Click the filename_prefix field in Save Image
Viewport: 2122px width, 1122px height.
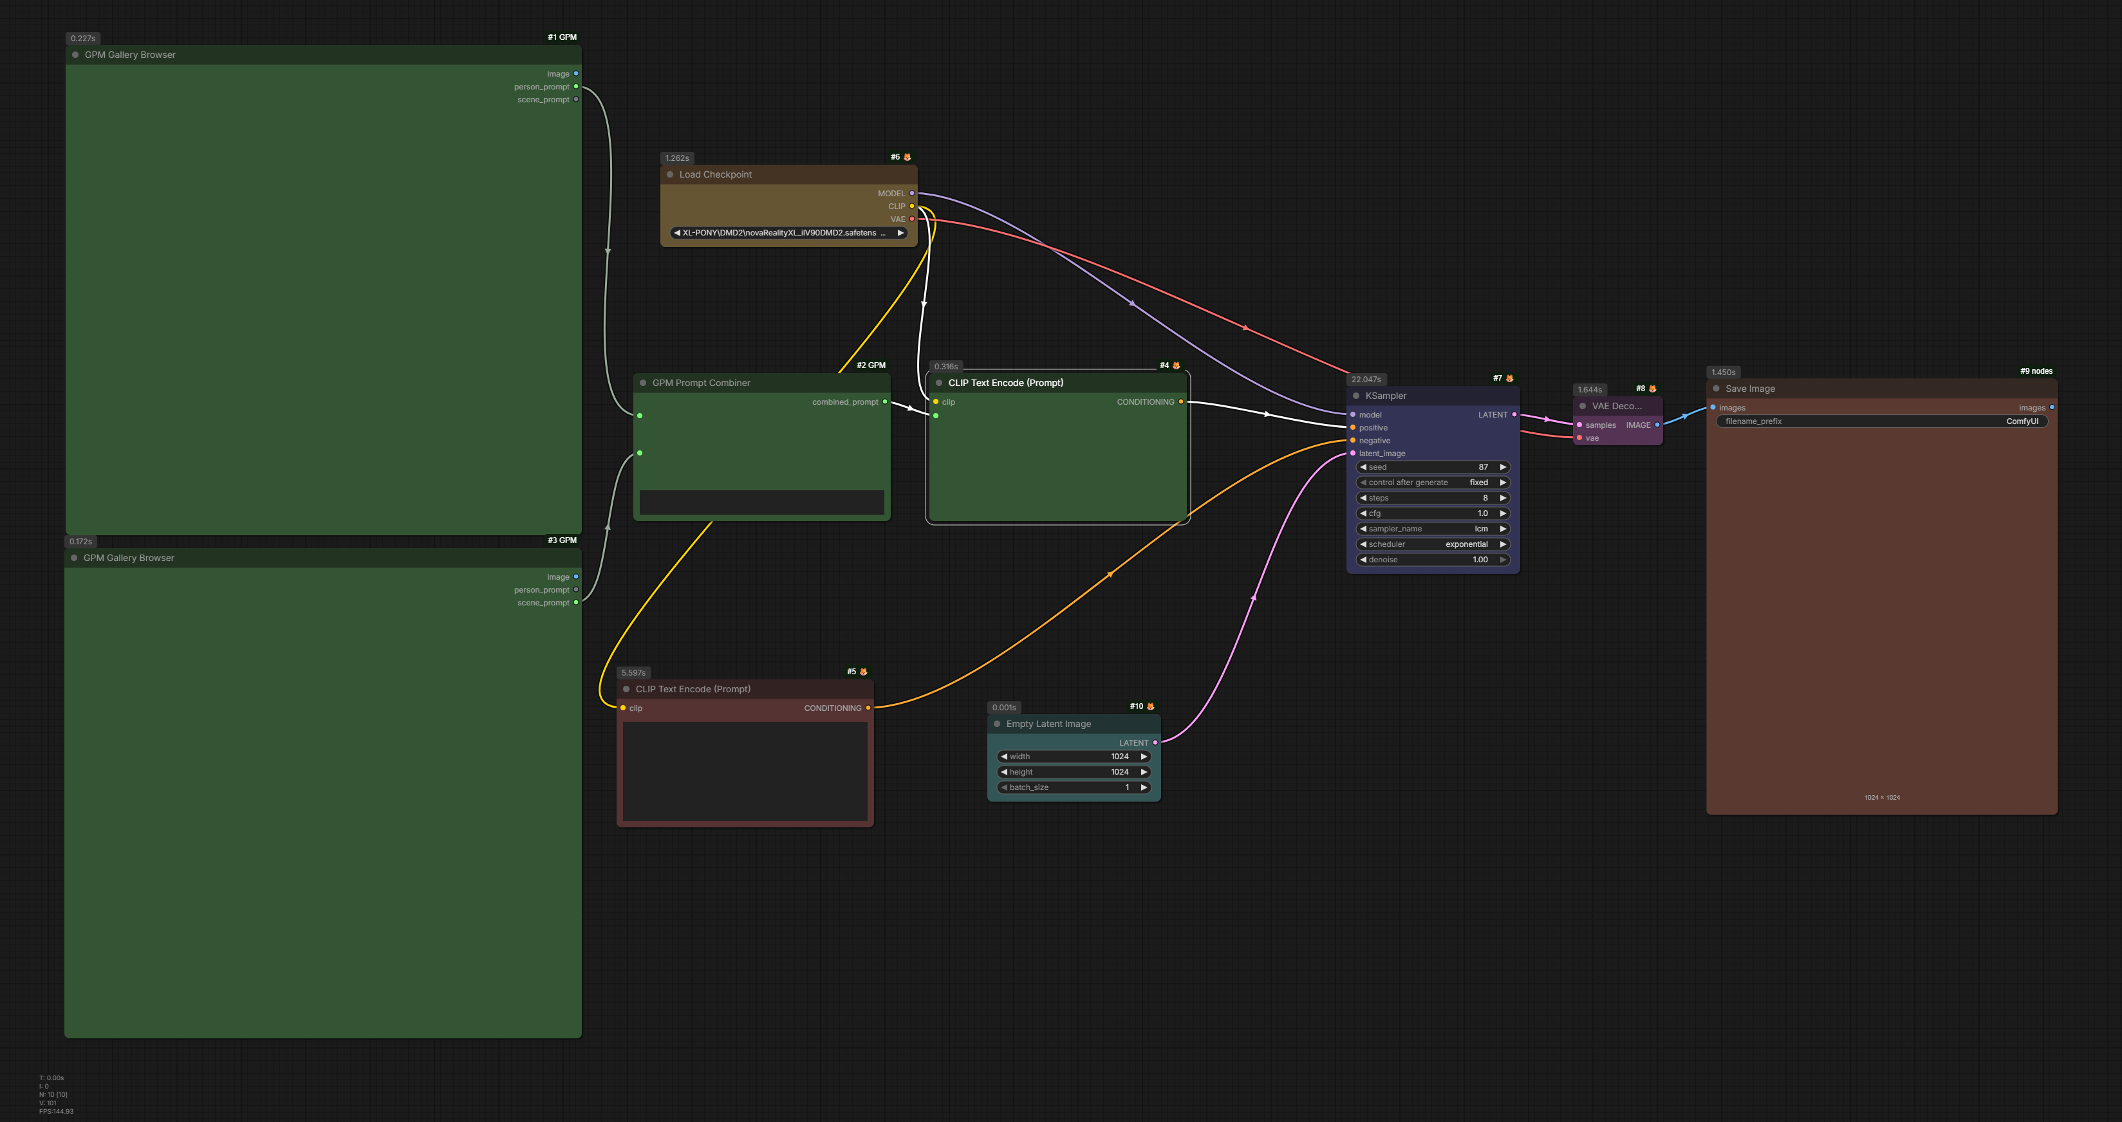(1881, 421)
